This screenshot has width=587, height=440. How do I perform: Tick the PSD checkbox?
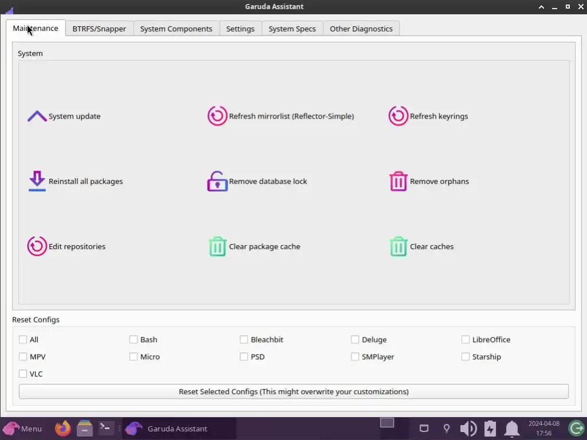pyautogui.click(x=244, y=356)
